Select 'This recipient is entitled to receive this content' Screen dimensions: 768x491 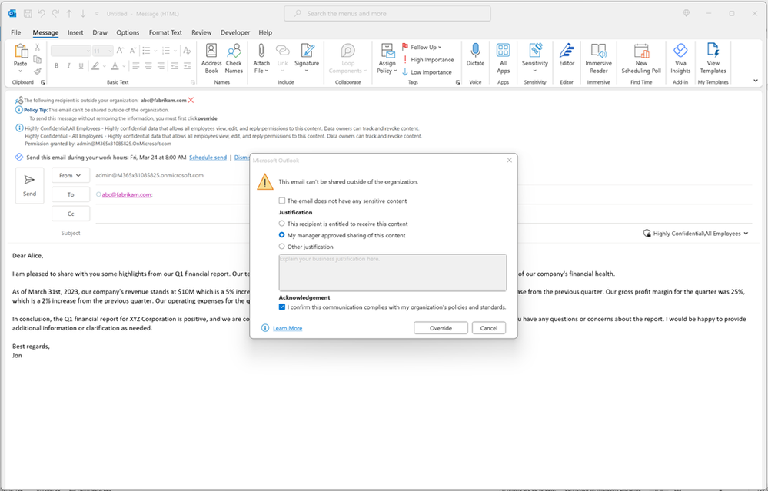(x=281, y=224)
